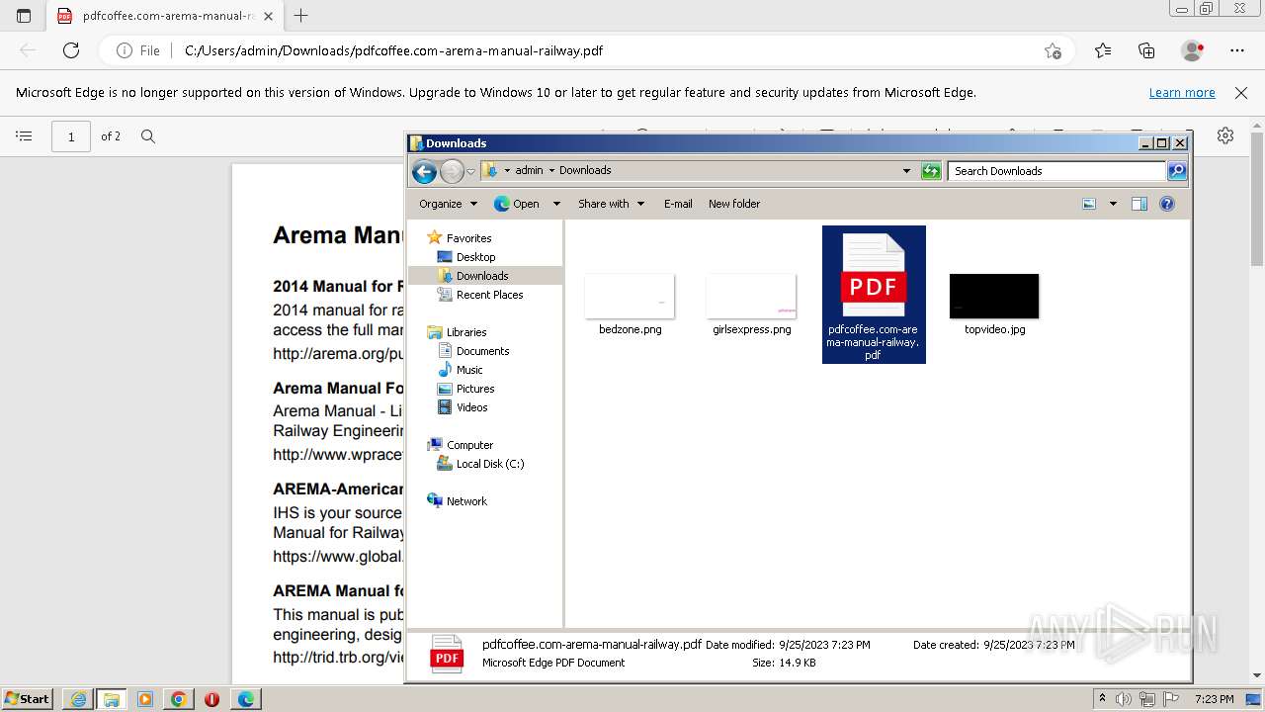Select Music library

(x=469, y=370)
